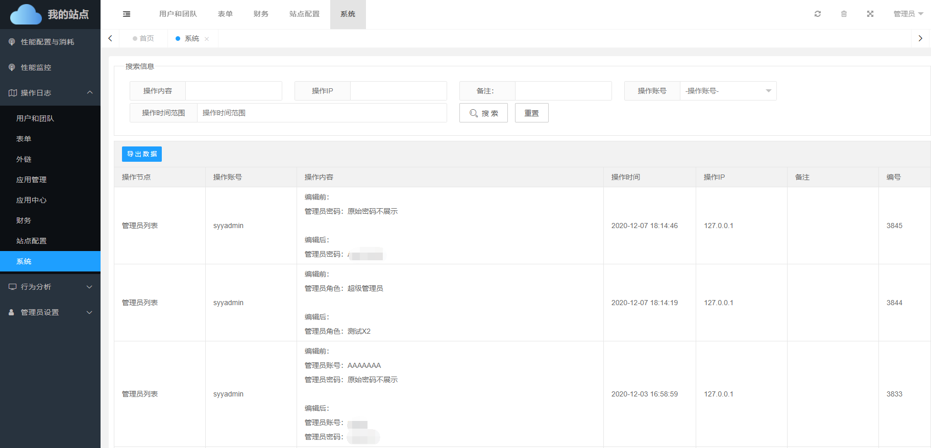Expand the 行为分析 sidebar section
Screen dimensions: 931x448
50,287
